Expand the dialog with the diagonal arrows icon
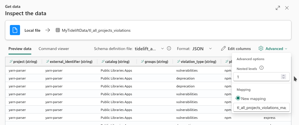The height and width of the screenshot is (125, 299). tap(278, 8)
